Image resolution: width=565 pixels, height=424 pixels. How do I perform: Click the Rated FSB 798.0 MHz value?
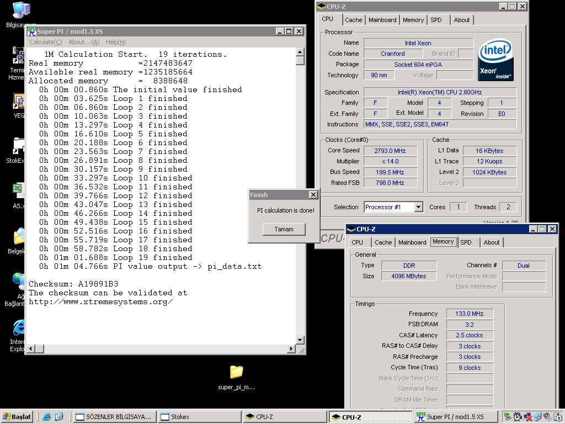[x=390, y=183]
